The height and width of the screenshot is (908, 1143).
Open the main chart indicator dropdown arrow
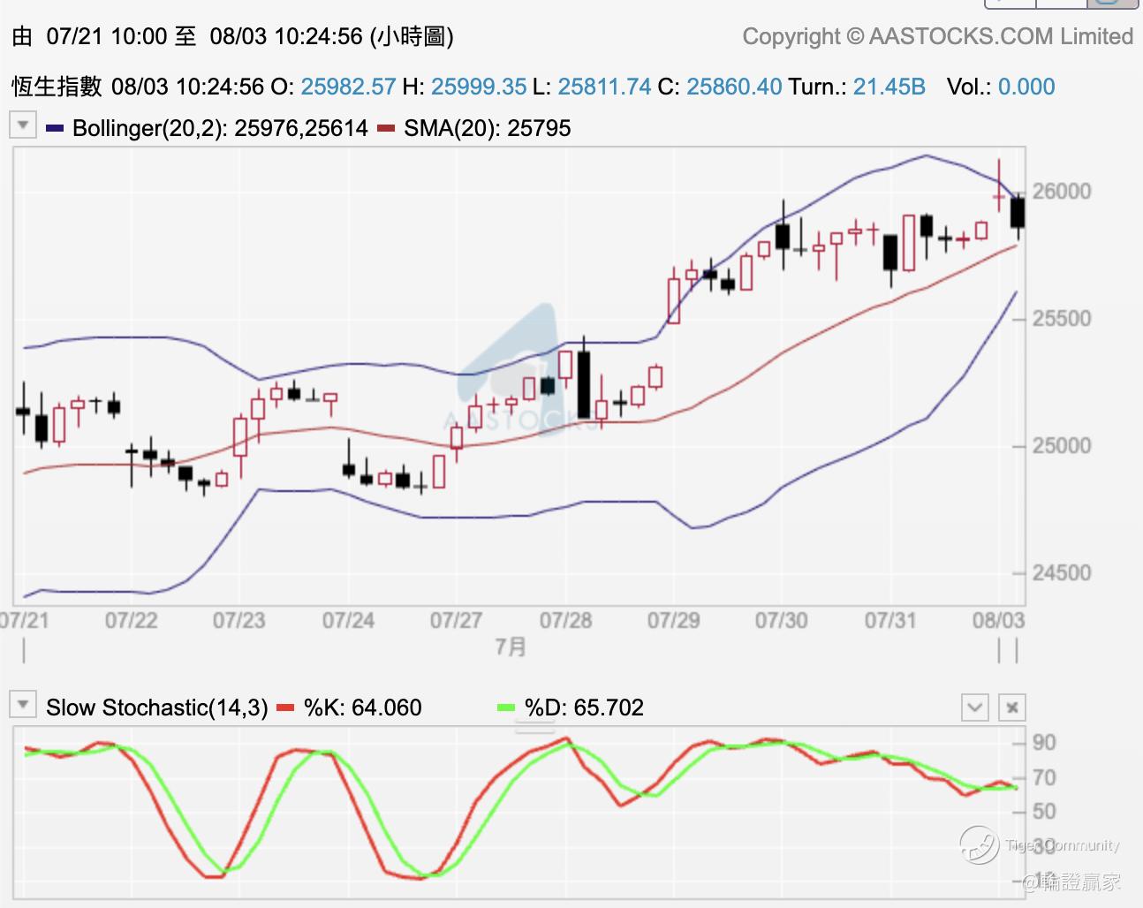(23, 125)
